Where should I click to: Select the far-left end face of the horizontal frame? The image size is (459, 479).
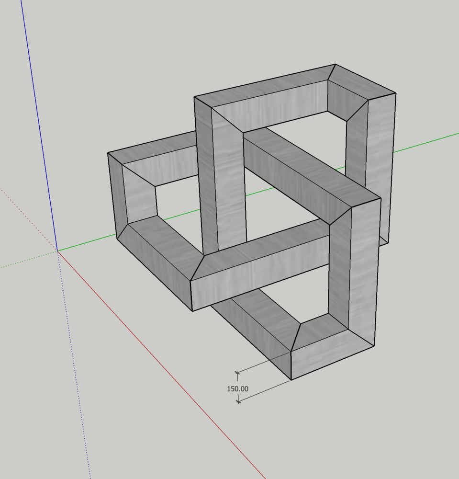coord(116,192)
